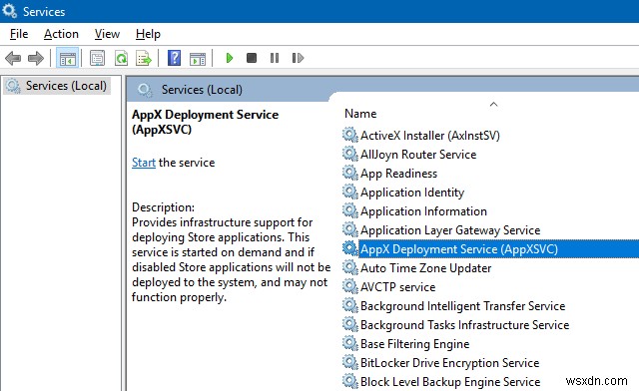This screenshot has height=391, width=639.
Task: Select App Readiness service
Action: click(398, 174)
